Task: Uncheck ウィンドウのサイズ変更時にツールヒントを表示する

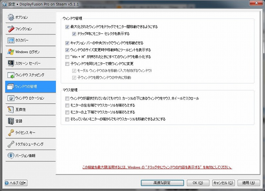Action: point(67,50)
